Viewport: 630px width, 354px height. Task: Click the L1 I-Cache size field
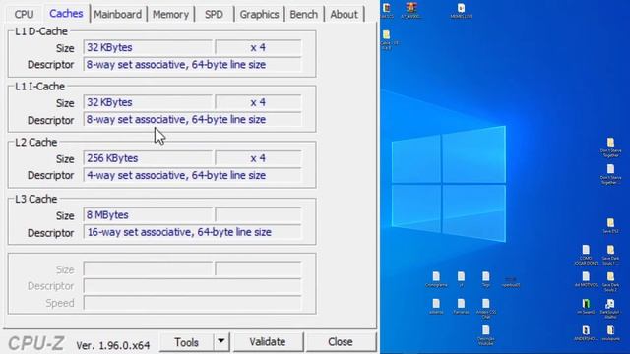[x=148, y=102]
